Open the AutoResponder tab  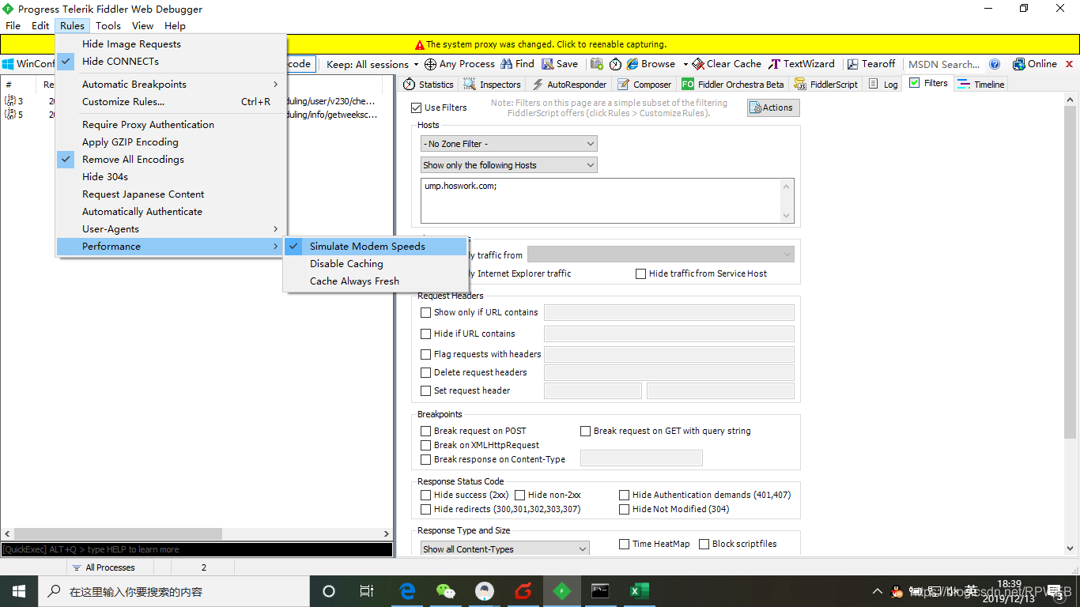pyautogui.click(x=569, y=84)
